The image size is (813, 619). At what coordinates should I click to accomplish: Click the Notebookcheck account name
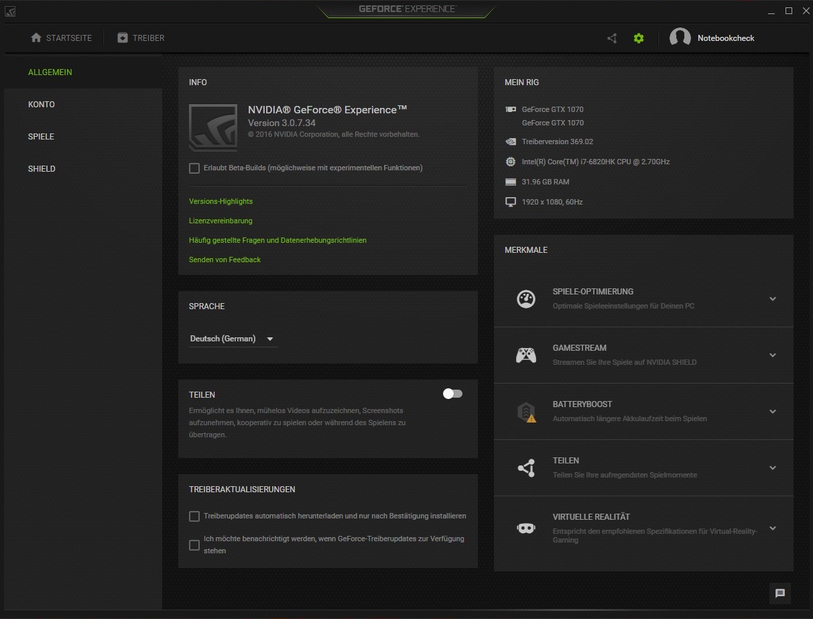(x=726, y=38)
